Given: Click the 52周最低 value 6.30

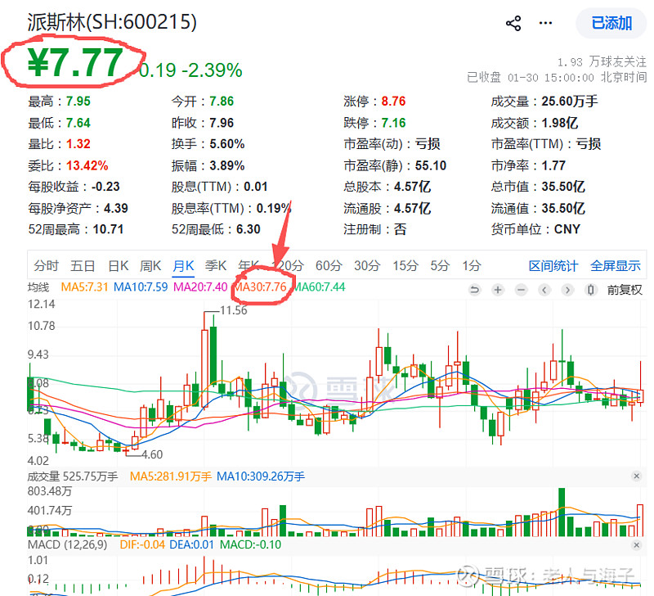Looking at the screenshot, I should (x=249, y=229).
